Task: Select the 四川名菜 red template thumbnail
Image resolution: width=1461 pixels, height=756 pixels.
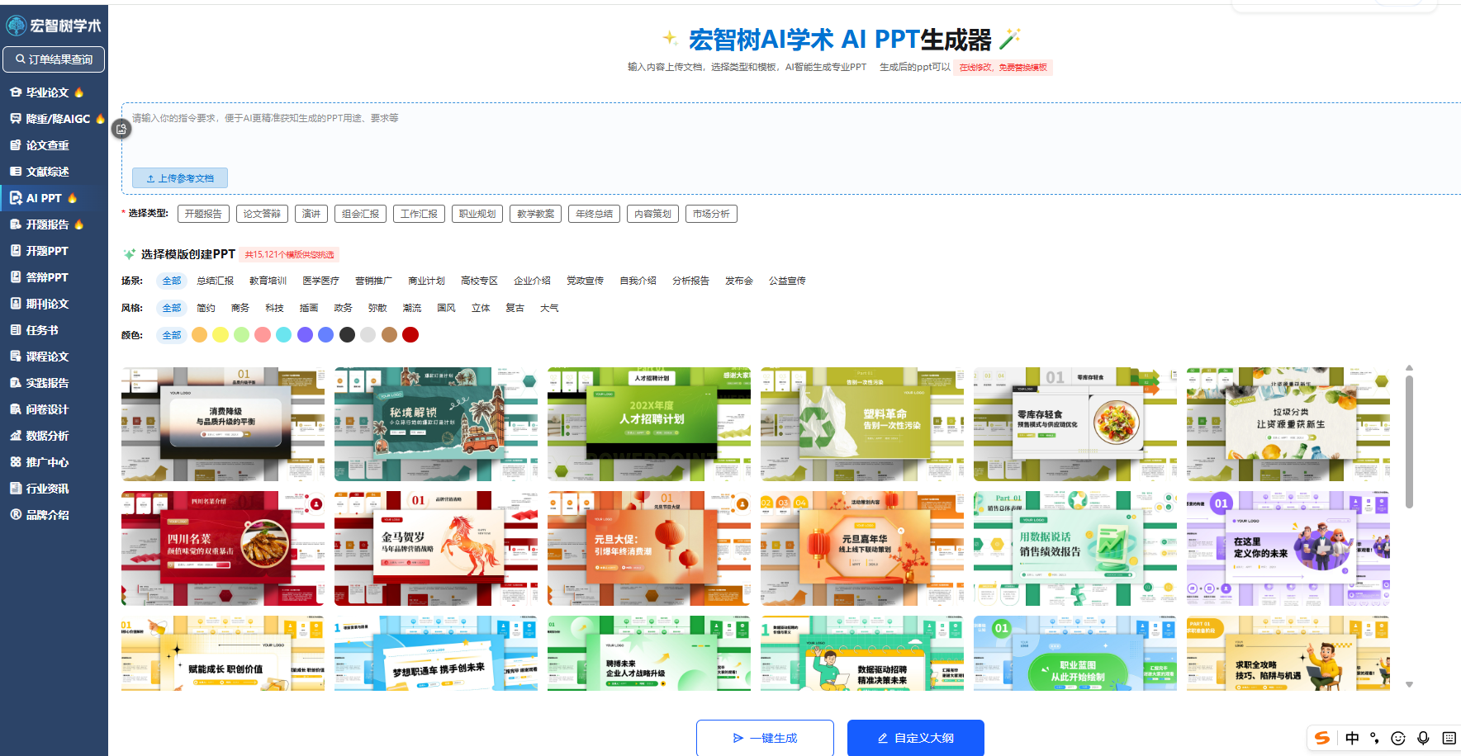Action: [223, 549]
